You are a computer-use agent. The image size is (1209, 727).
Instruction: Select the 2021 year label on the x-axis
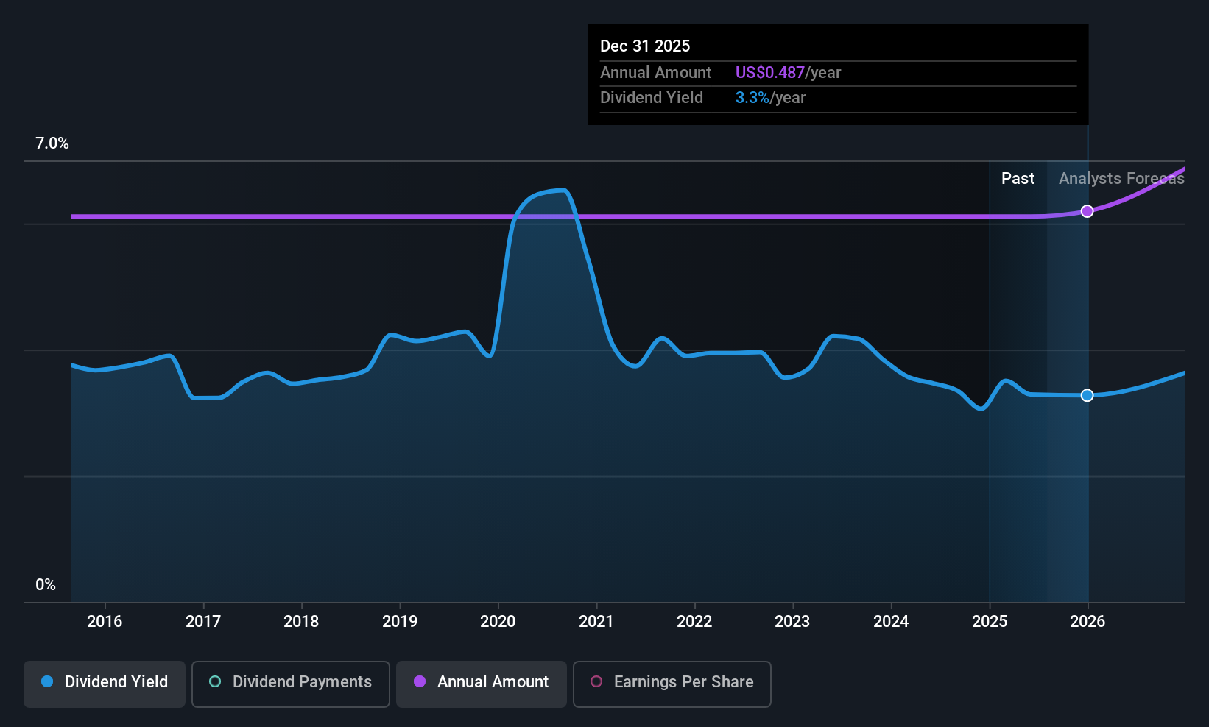click(x=596, y=622)
